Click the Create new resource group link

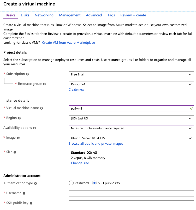tap(76, 90)
